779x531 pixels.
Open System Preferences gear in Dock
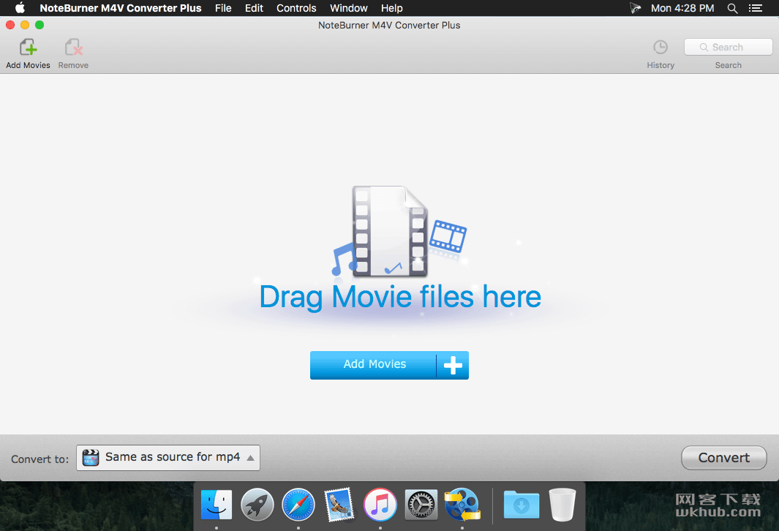pyautogui.click(x=421, y=505)
